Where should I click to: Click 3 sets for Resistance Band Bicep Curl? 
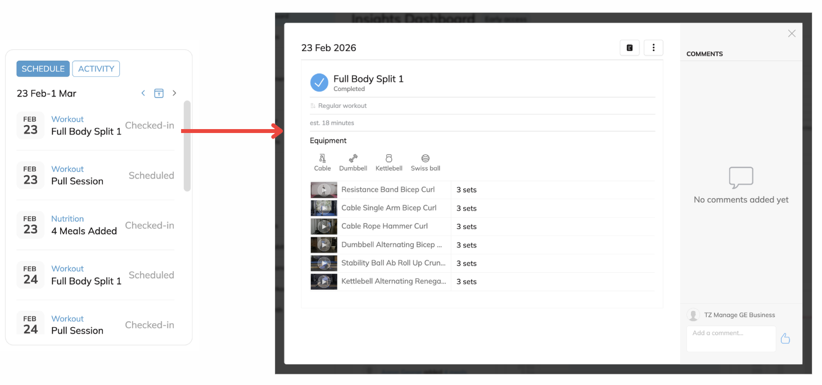(x=467, y=190)
